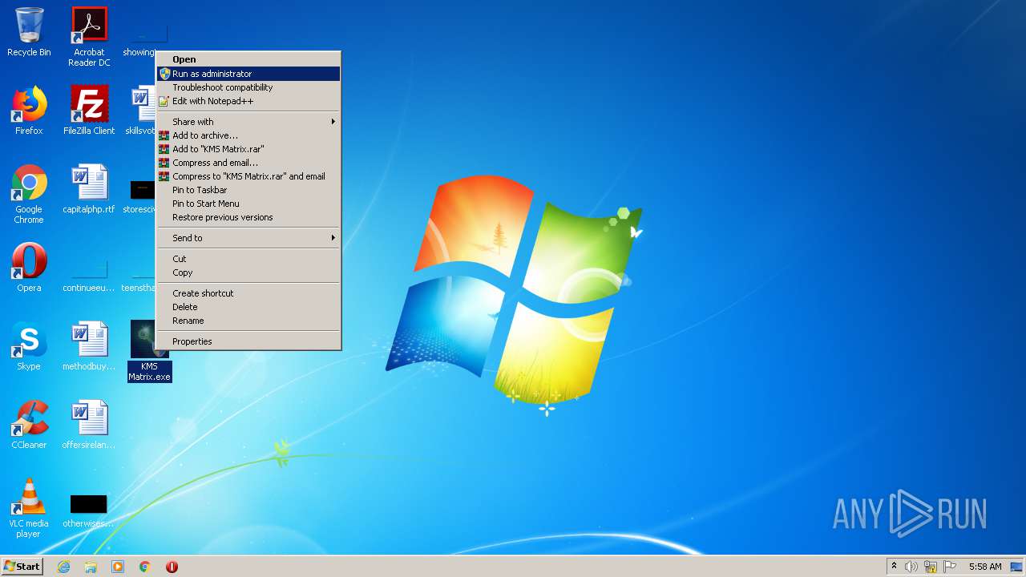The width and height of the screenshot is (1026, 577).
Task: Choose Rename in the context menu
Action: pos(248,321)
